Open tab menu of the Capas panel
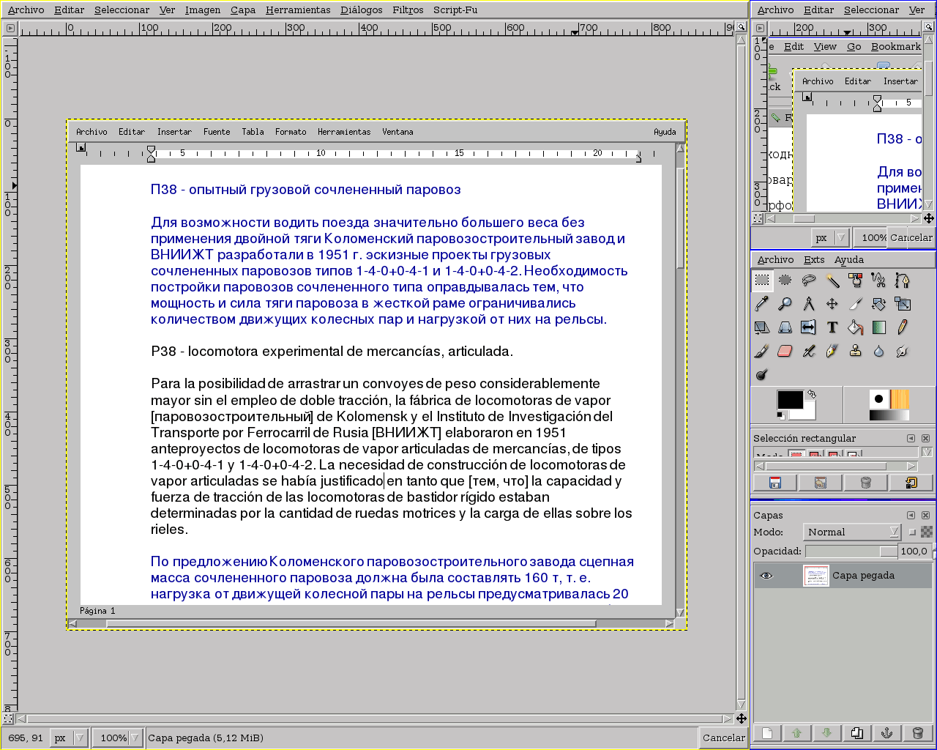The height and width of the screenshot is (750, 937). (911, 515)
